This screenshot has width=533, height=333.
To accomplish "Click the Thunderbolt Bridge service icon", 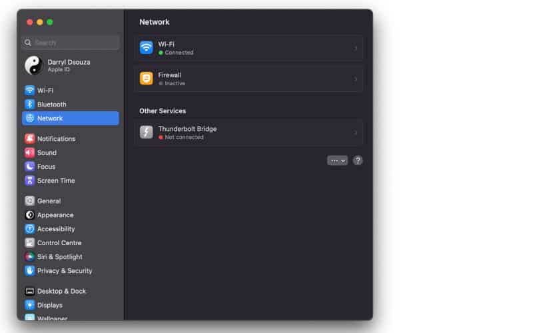I will [147, 132].
